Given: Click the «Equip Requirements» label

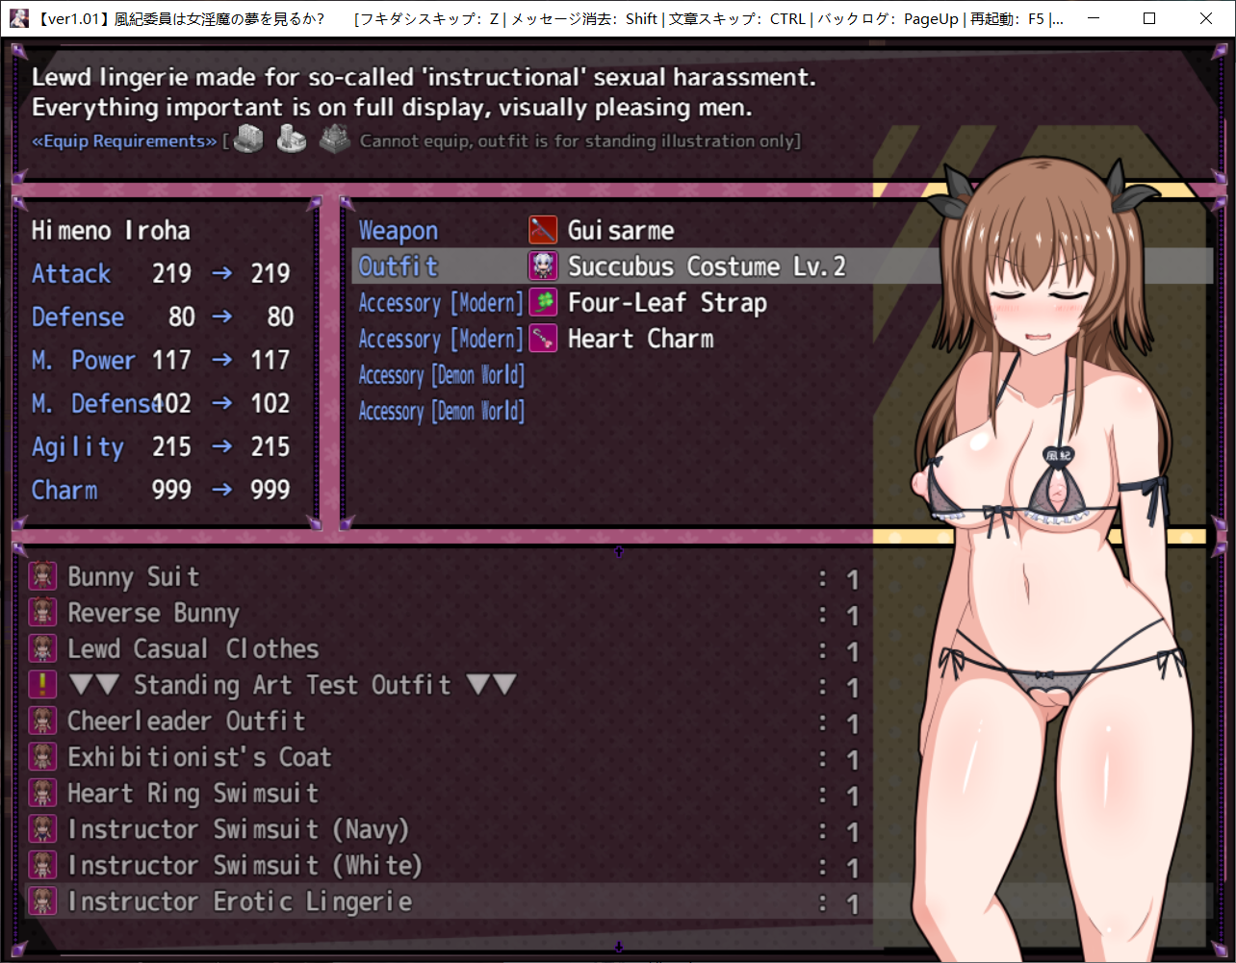Looking at the screenshot, I should [x=124, y=141].
